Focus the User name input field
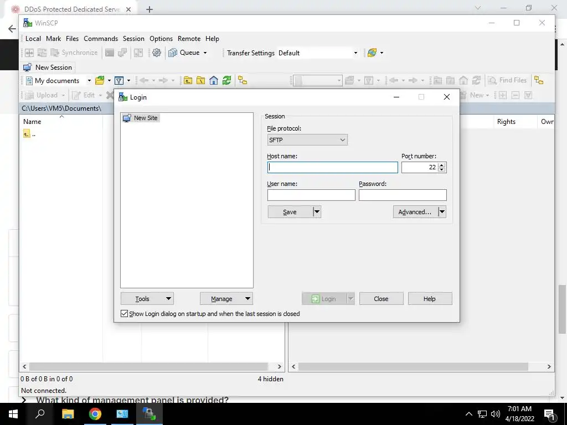The height and width of the screenshot is (425, 567). coord(311,195)
